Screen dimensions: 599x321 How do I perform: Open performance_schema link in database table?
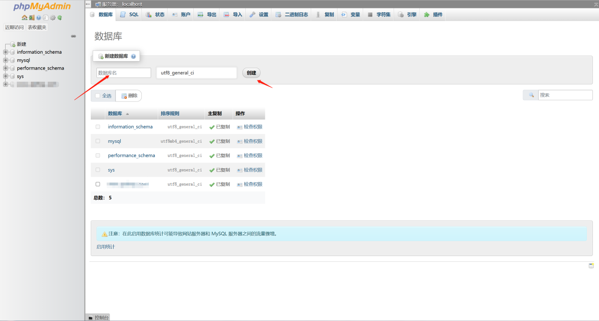(131, 156)
